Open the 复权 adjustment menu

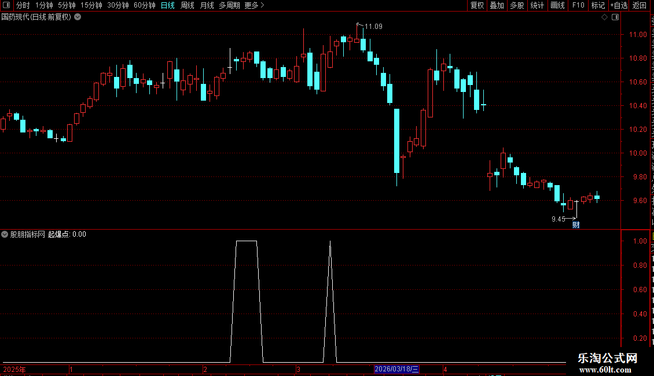pos(477,5)
